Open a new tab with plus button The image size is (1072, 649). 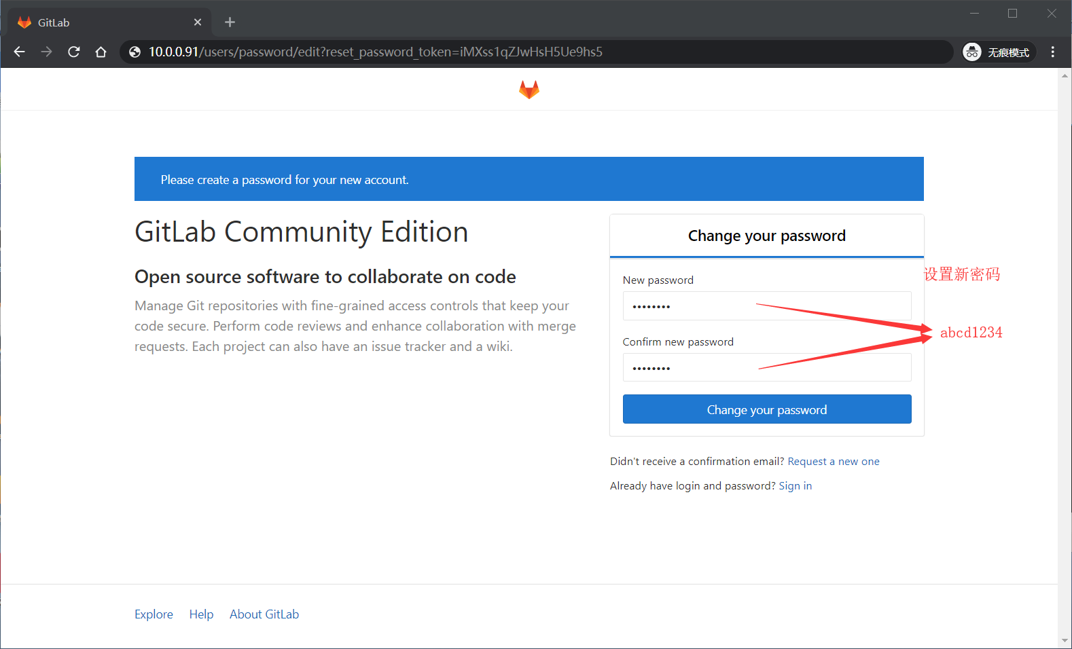(x=230, y=22)
